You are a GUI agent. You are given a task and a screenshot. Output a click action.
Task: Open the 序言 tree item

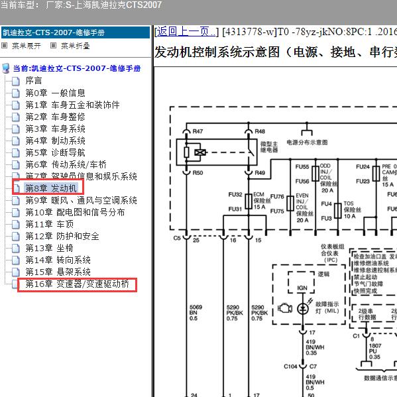point(33,80)
